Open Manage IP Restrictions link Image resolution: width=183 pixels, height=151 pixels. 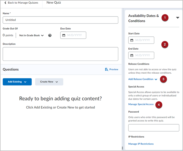click(141, 144)
